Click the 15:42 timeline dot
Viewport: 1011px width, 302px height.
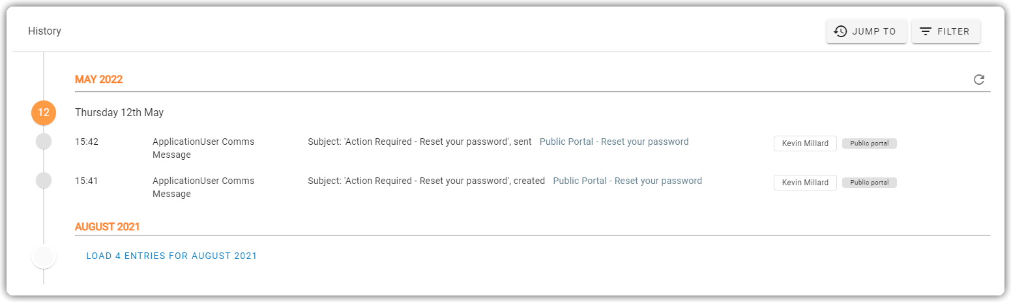[44, 141]
